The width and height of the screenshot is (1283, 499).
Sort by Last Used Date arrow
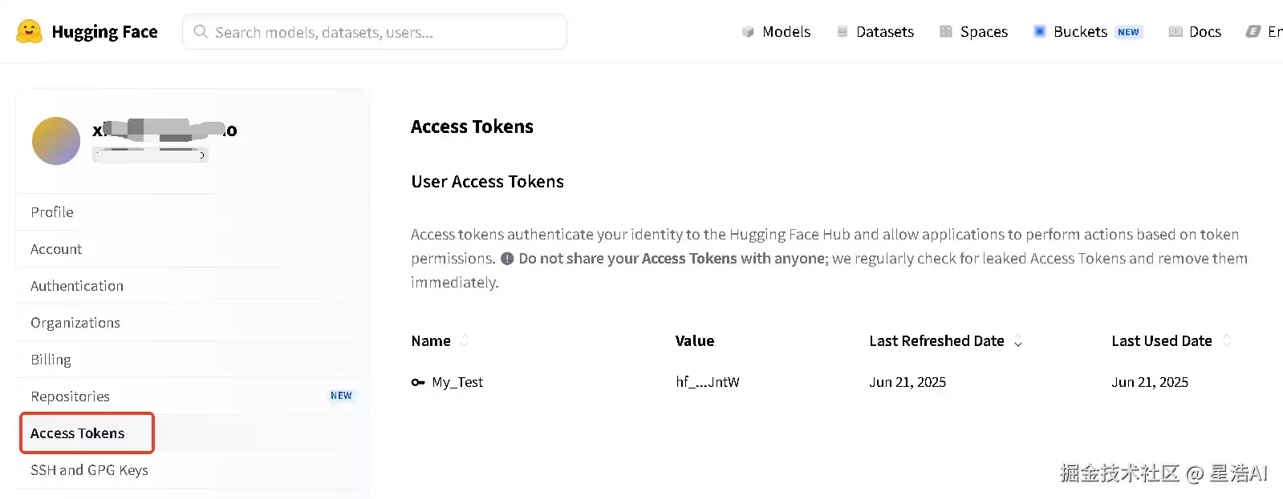(1226, 340)
